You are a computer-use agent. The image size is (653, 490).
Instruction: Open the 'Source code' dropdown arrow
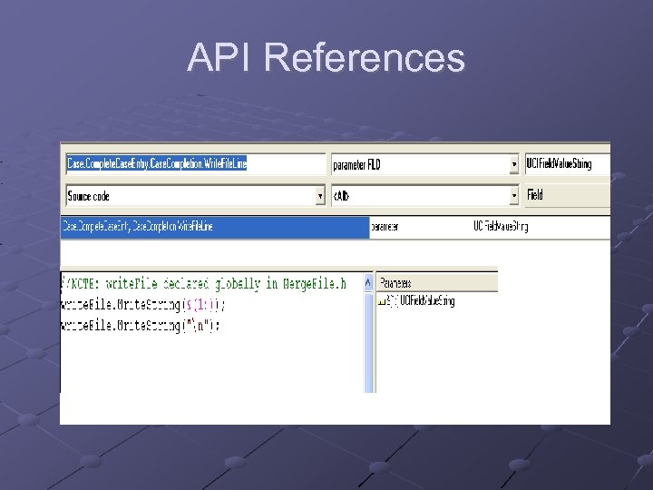pyautogui.click(x=320, y=196)
